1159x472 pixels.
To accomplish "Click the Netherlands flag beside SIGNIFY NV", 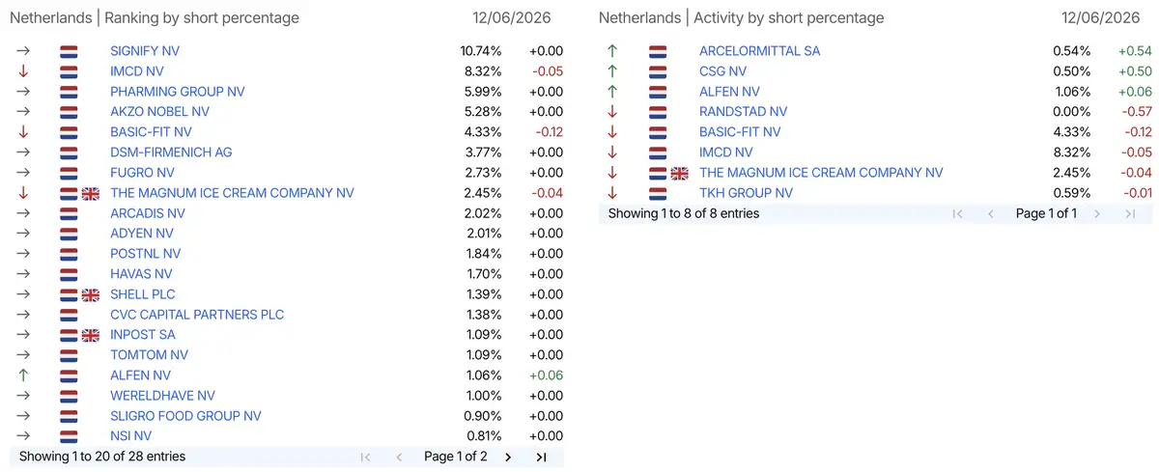I will [x=69, y=51].
